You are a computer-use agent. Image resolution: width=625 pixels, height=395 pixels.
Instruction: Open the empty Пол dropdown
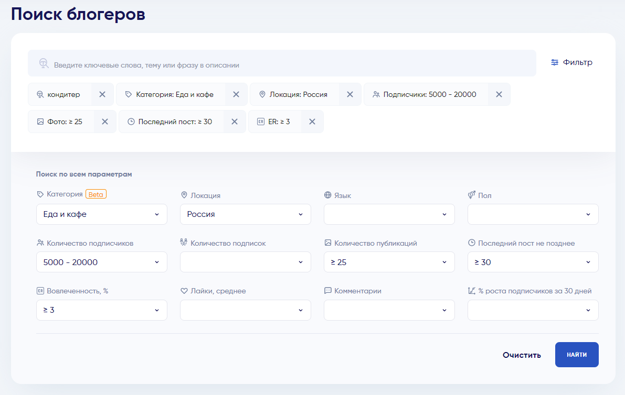click(533, 214)
